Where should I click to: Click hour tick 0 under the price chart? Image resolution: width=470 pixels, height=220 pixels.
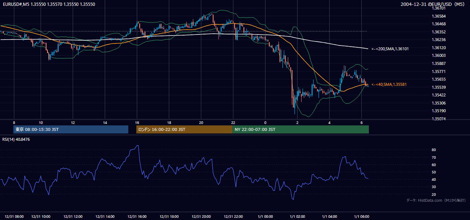point(265,122)
